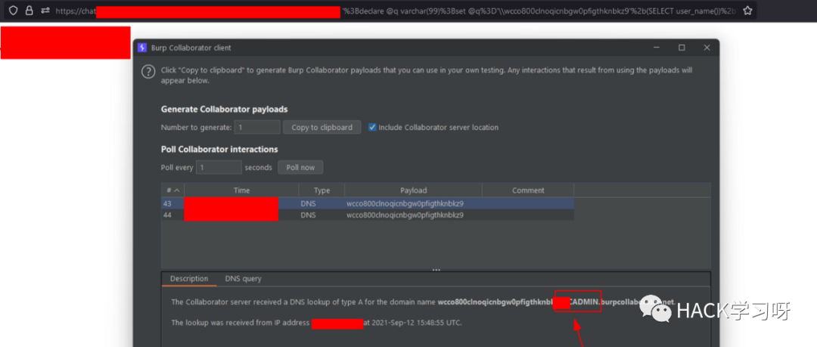Open the site permissions icon in address bar
Screen dimensions: 817x347
pyautogui.click(x=45, y=11)
